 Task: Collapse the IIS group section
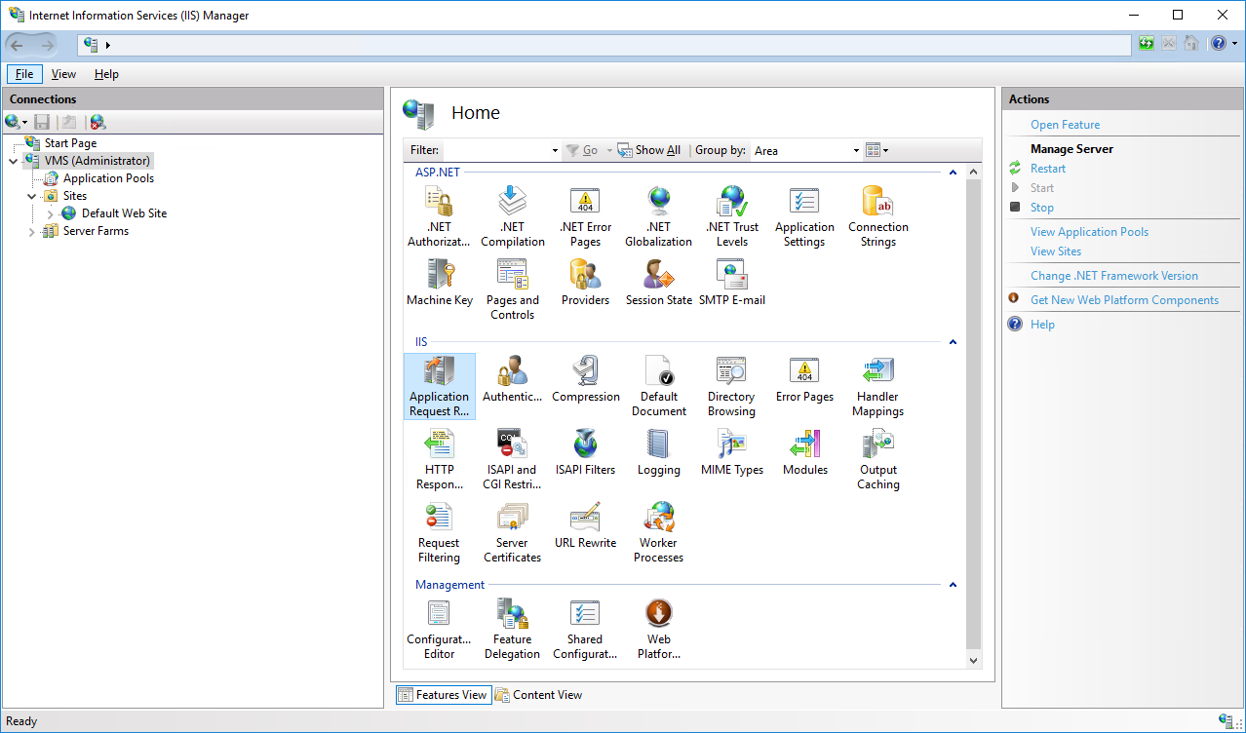[x=953, y=342]
